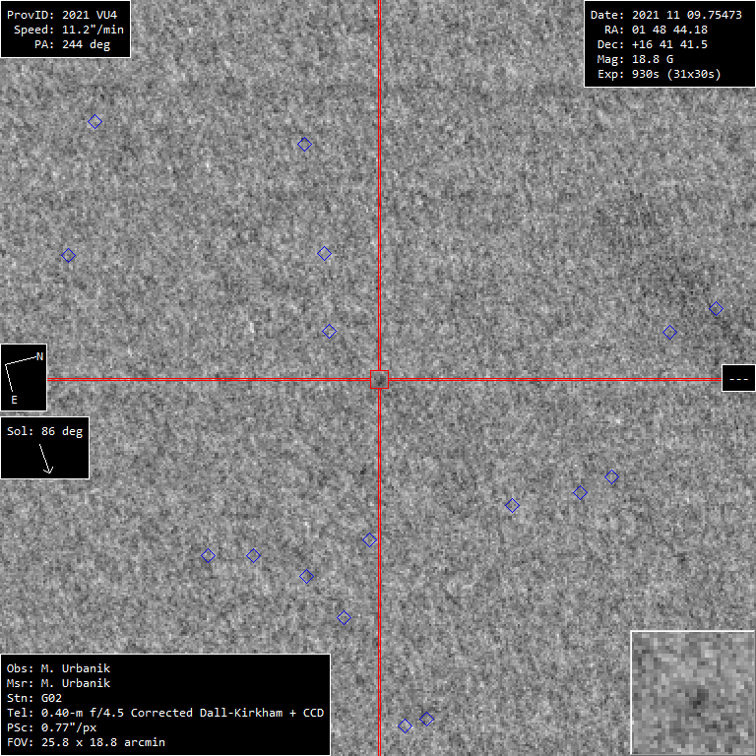The image size is (756, 756).
Task: Click the 'Dec: +16 41 41.5' text
Action: 653,45
